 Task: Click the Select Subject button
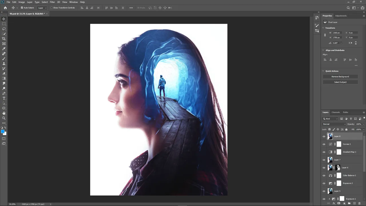(x=340, y=82)
